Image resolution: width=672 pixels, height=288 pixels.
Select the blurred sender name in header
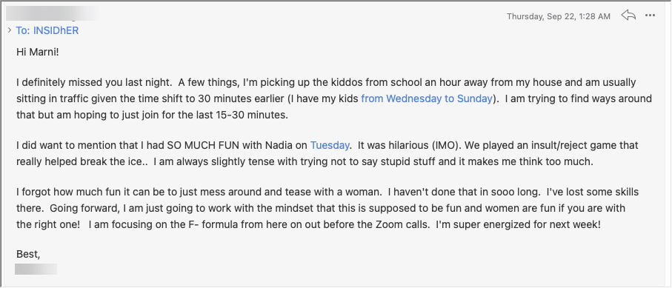tap(53, 14)
